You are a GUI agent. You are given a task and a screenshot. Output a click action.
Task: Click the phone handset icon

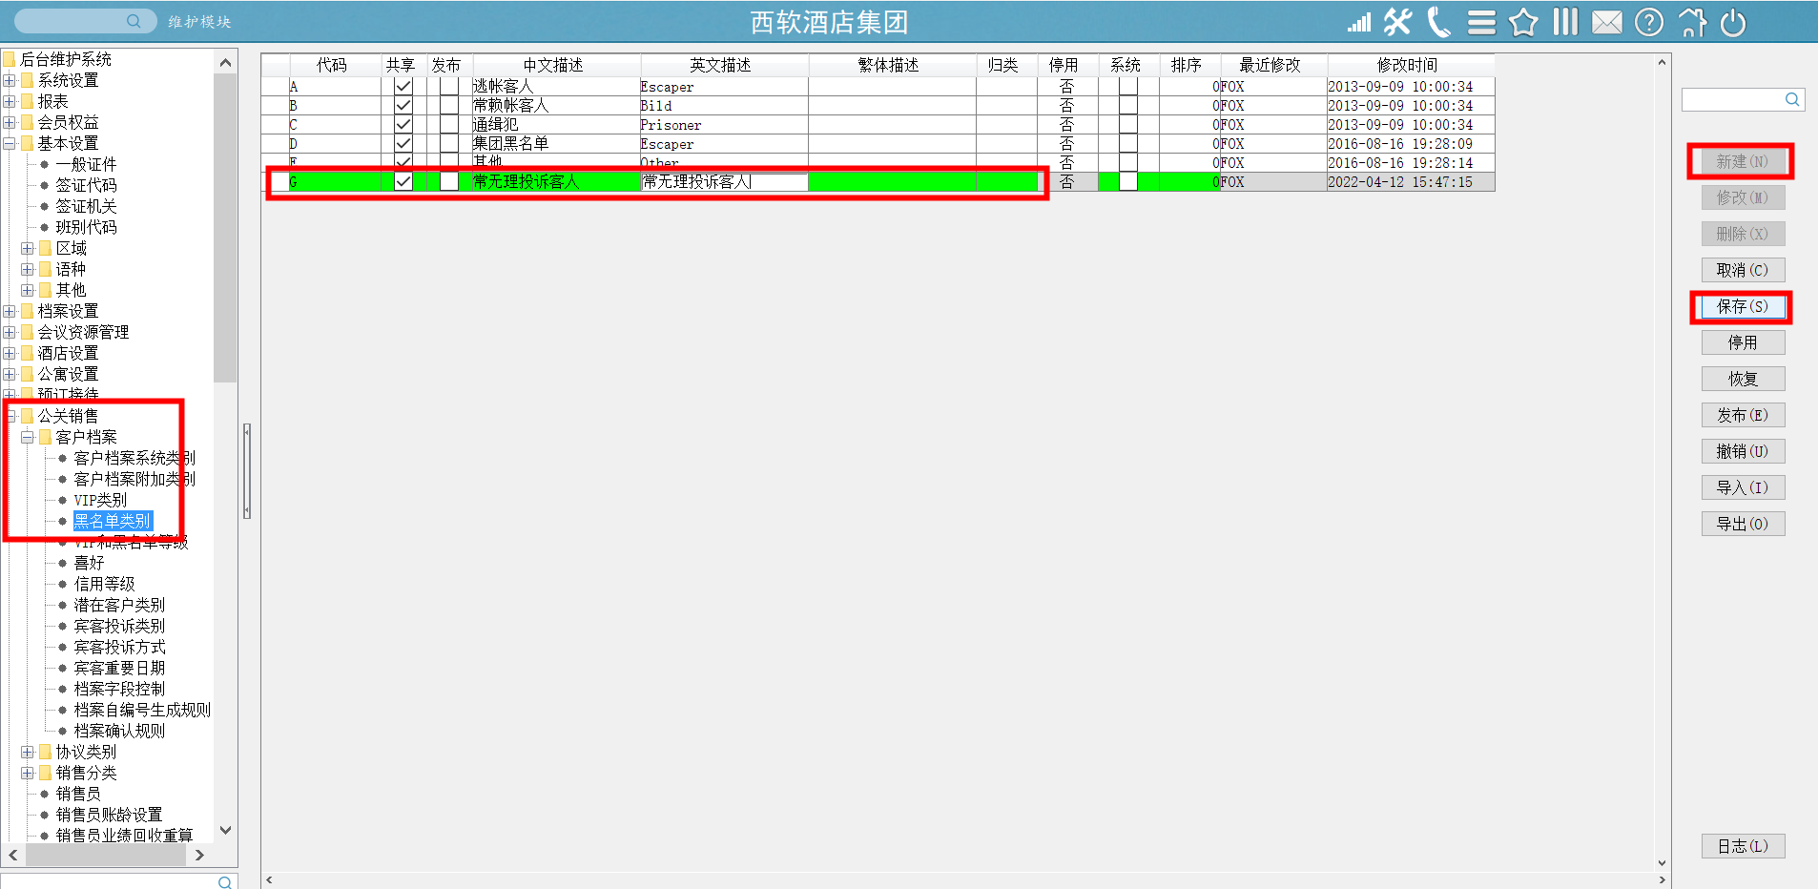1438,22
